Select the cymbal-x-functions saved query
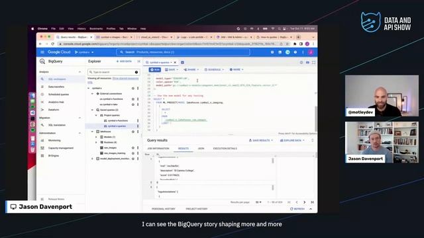This screenshot has width=424, height=238. tap(118, 120)
